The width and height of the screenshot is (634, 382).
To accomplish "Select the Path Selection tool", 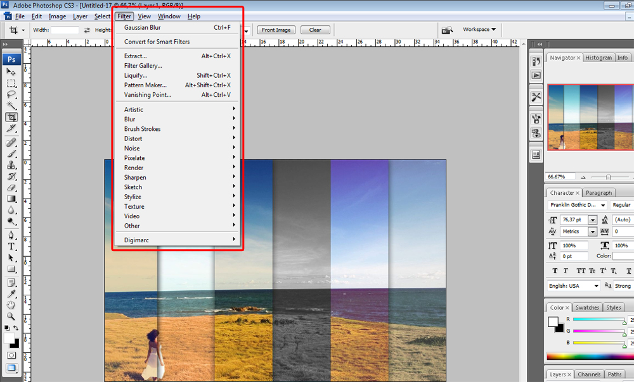I will 11,258.
